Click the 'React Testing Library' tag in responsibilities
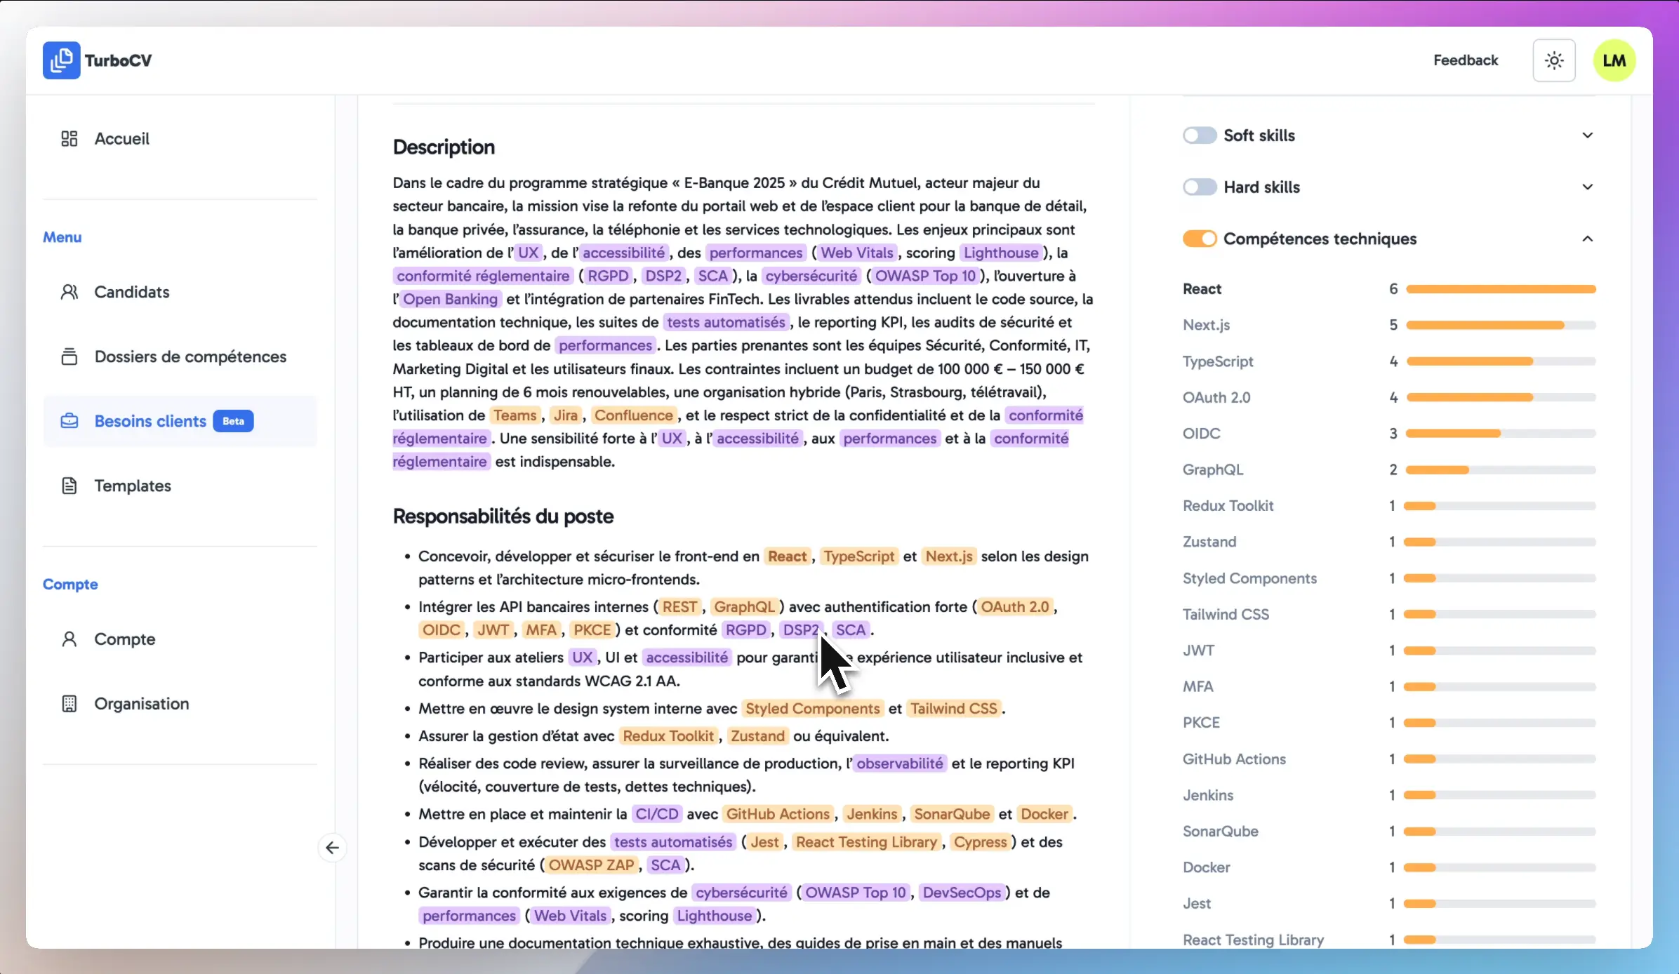This screenshot has height=974, width=1679. pos(866,842)
